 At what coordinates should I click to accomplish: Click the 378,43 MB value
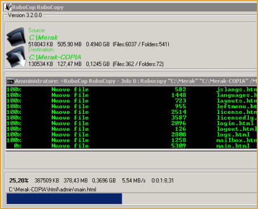coord(76,181)
